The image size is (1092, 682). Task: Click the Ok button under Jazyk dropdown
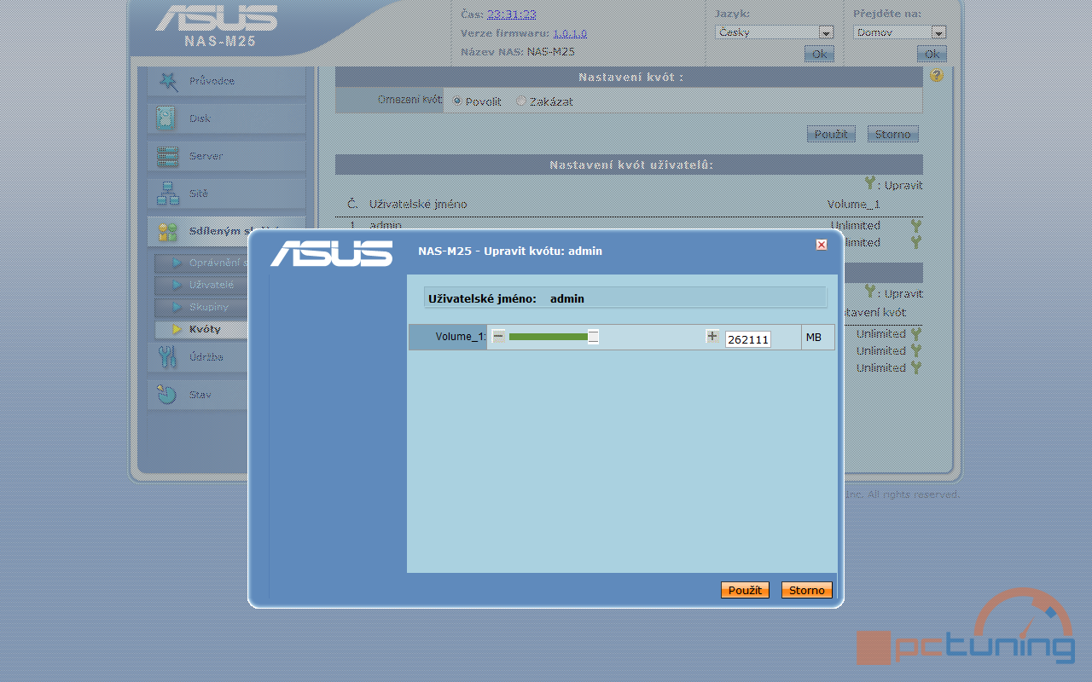[x=819, y=54]
